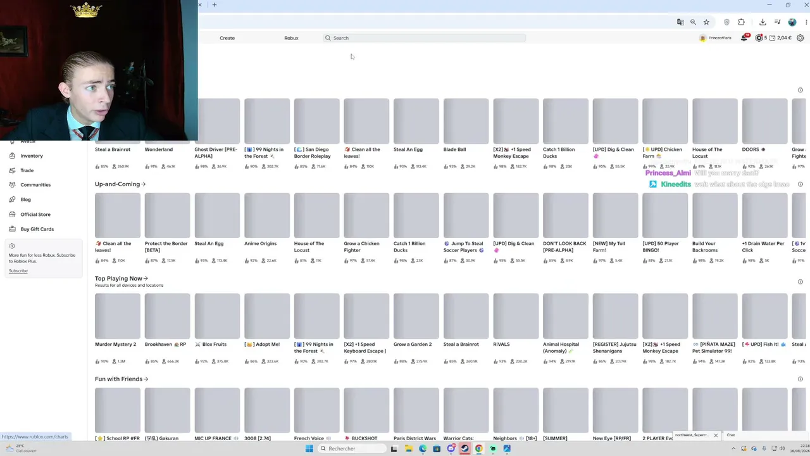Screen dimensions: 810x456
Task: Open Official Store sidebar link
Action: pos(35,214)
